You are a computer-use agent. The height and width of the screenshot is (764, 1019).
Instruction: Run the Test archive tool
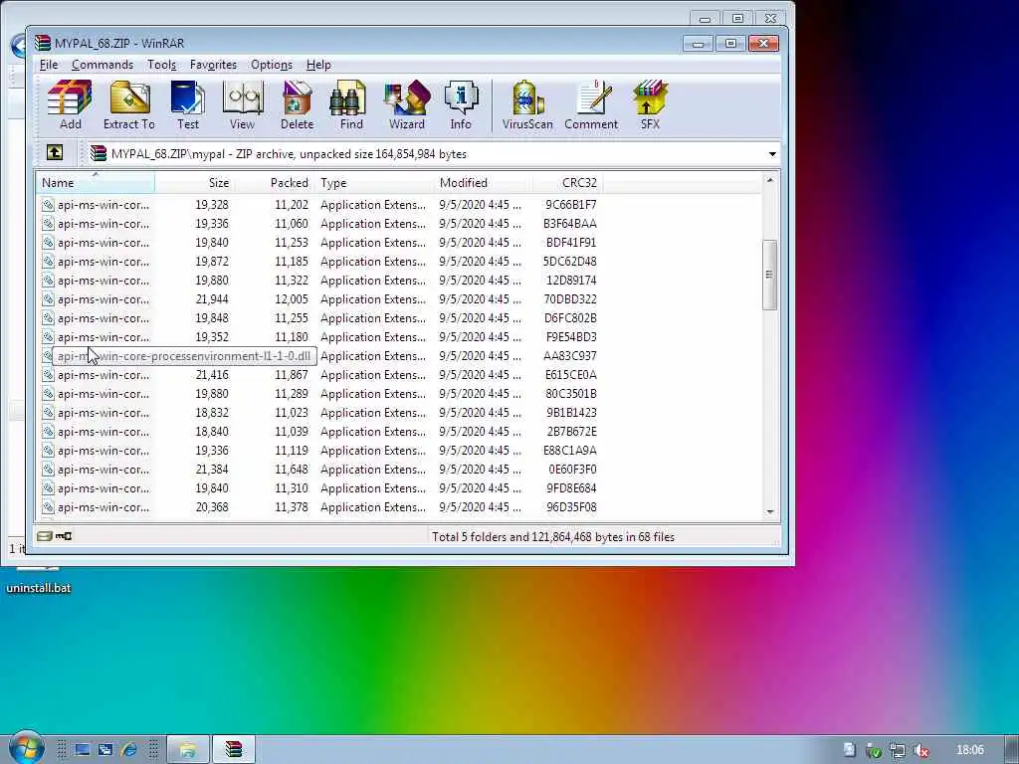(x=188, y=105)
